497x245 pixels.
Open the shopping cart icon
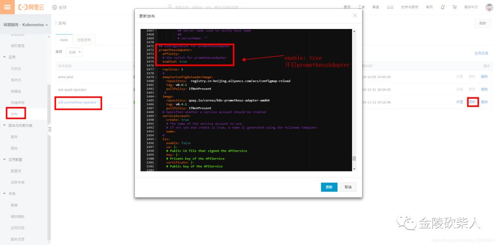point(455,7)
